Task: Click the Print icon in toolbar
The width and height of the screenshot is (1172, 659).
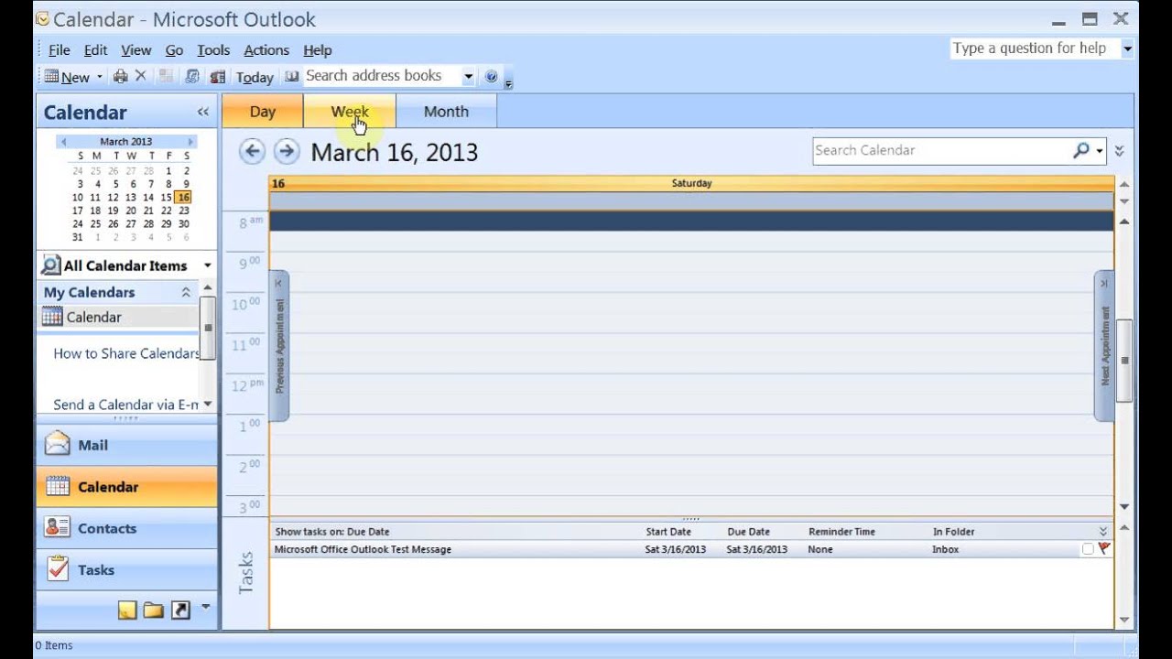Action: coord(120,77)
